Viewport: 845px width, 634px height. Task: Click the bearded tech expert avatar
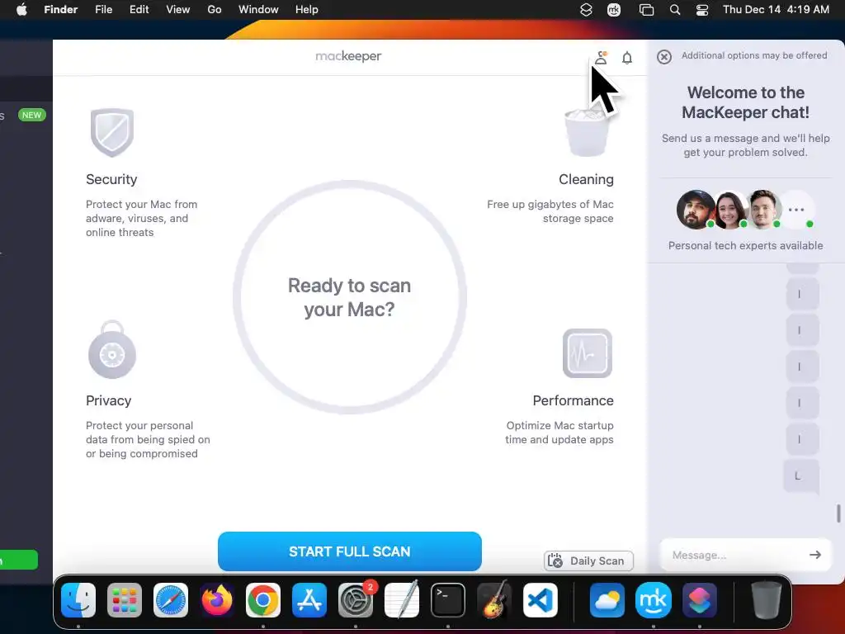pyautogui.click(x=696, y=209)
